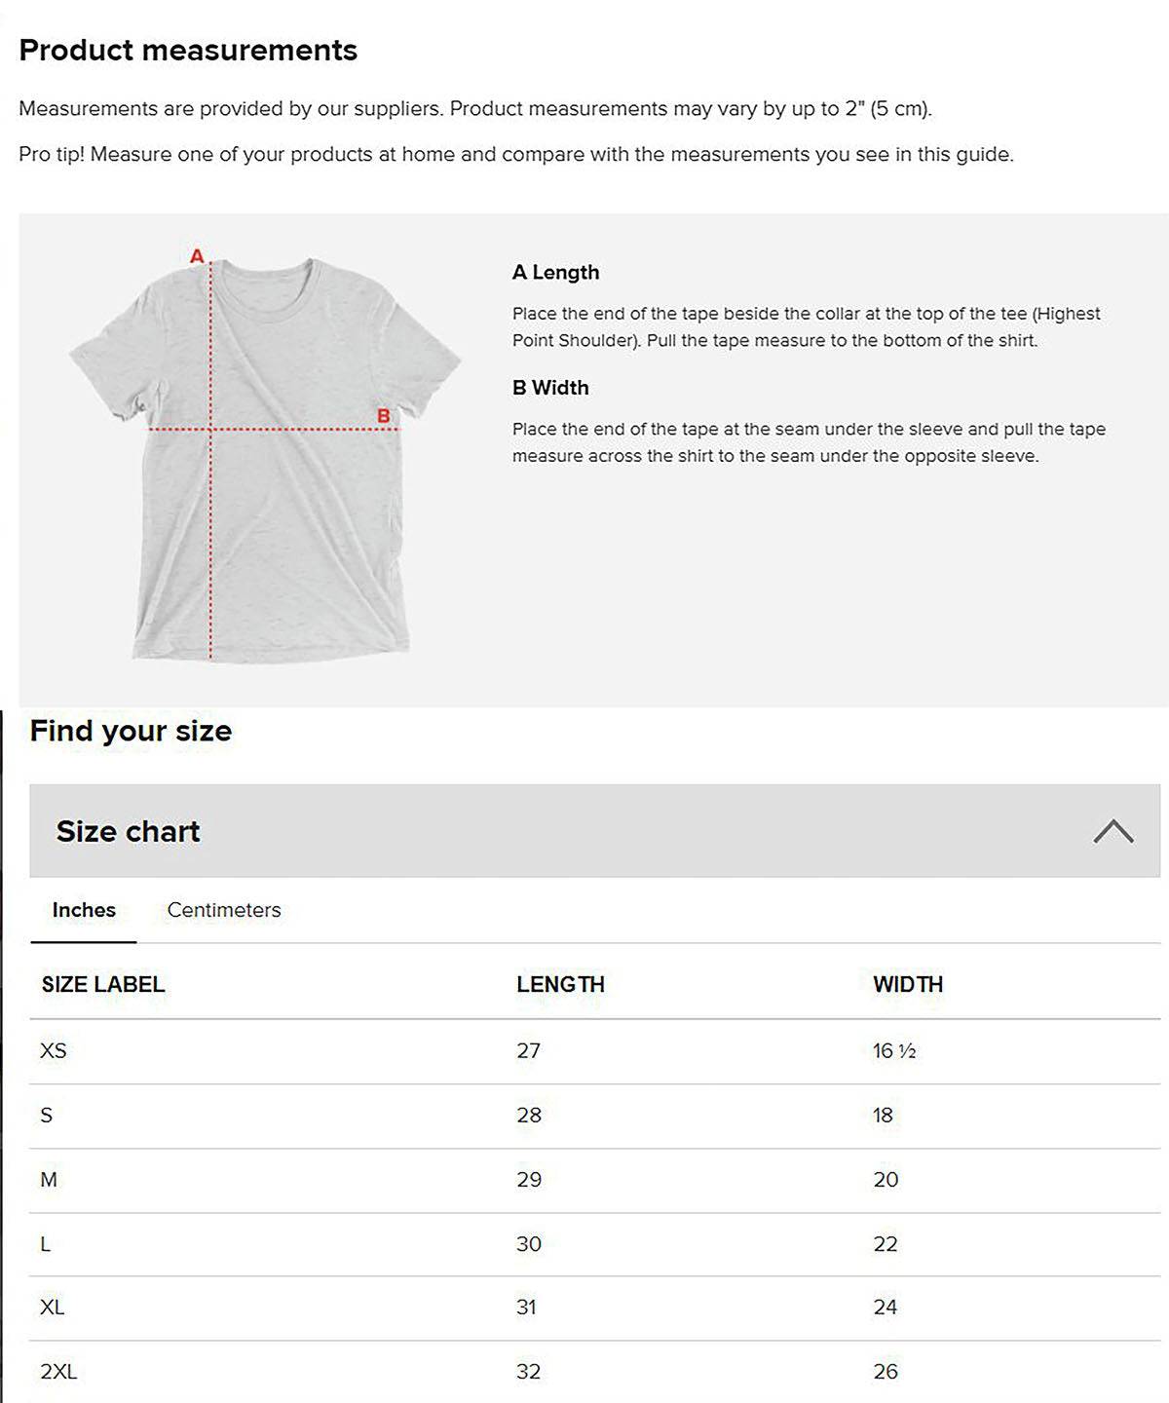This screenshot has width=1169, height=1403.
Task: Click the 16 ½ width value
Action: coord(894,1050)
